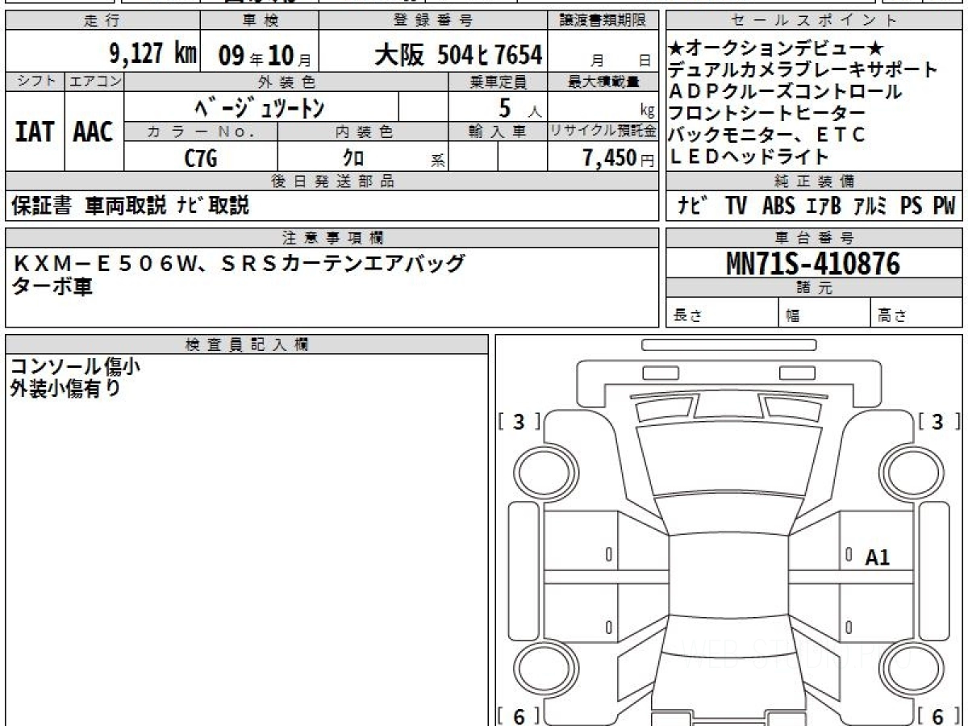Click the PW equipment code
Viewport: 968px width, 726px height.
coord(944,206)
